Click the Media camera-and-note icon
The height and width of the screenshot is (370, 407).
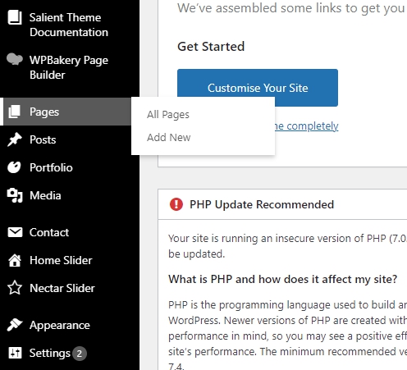pos(15,195)
